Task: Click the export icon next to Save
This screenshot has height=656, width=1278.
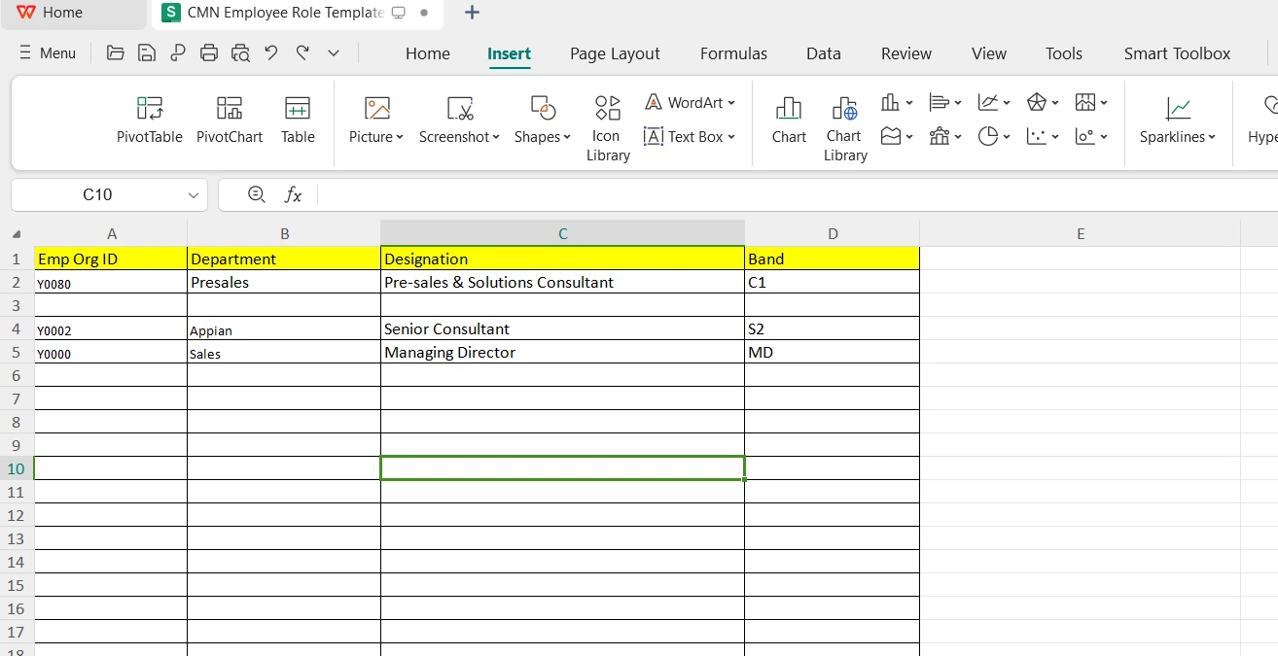Action: tap(178, 53)
